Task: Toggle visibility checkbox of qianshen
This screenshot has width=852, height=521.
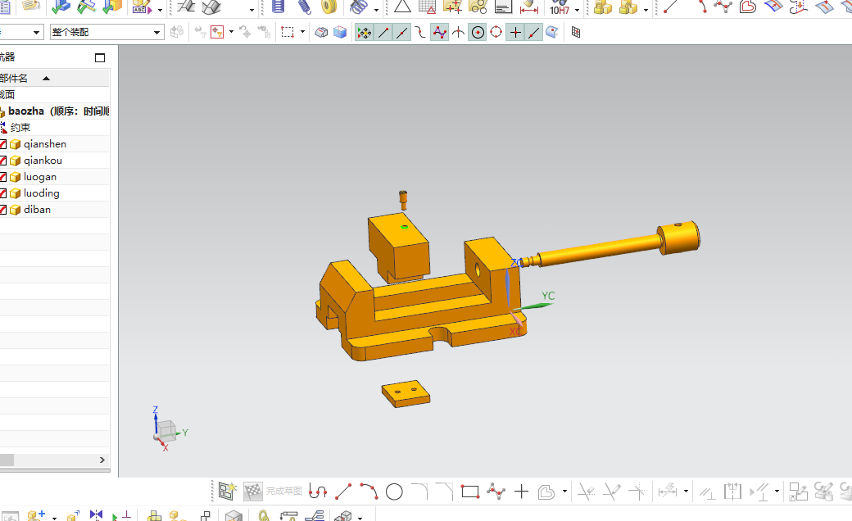Action: point(2,144)
